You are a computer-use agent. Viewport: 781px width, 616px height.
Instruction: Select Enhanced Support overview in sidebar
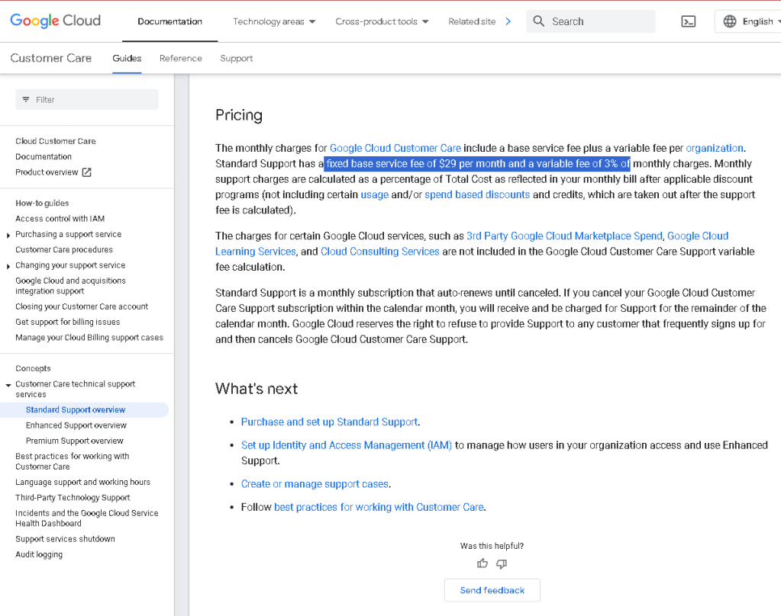click(x=76, y=425)
